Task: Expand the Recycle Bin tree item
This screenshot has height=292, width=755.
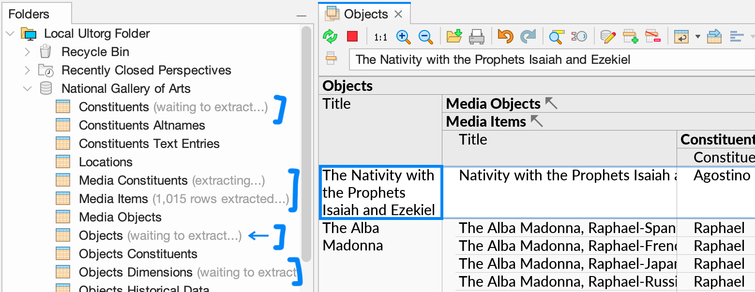Action: pyautogui.click(x=27, y=52)
